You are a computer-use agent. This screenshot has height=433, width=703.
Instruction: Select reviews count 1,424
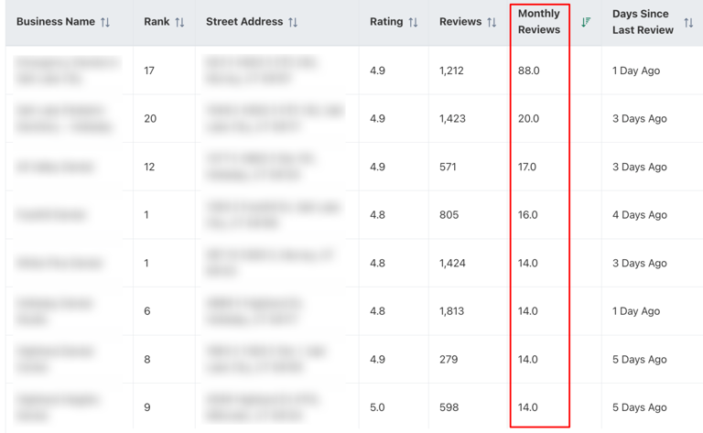pos(452,263)
